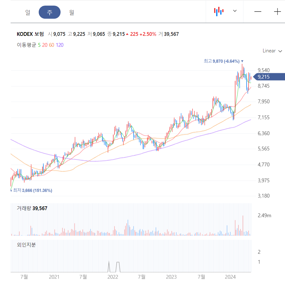The width and height of the screenshot is (285, 289).
Task: Zoom out with the minus icon
Action: tap(258, 12)
